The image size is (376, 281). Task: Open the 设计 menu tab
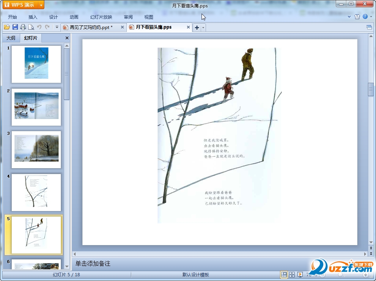(53, 17)
